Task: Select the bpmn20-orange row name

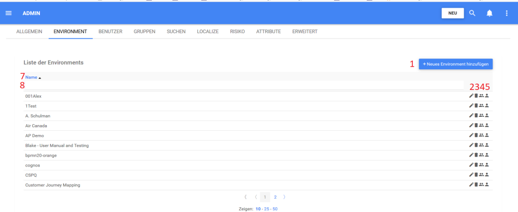Action: tap(41, 155)
